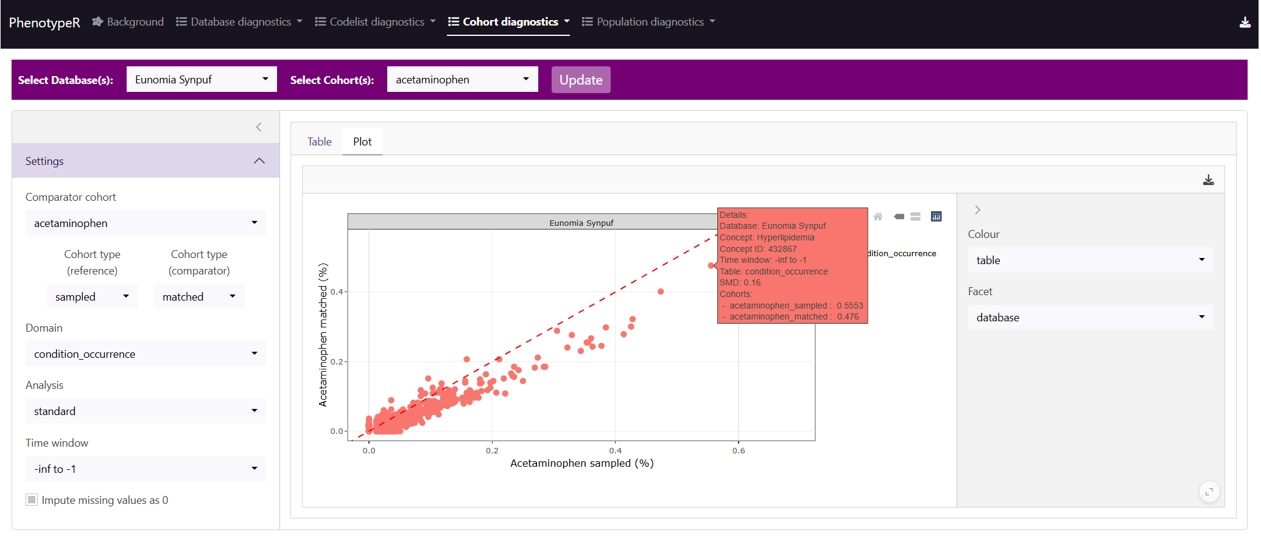
Task: Click the Plotly reset axes home icon
Action: (x=877, y=217)
